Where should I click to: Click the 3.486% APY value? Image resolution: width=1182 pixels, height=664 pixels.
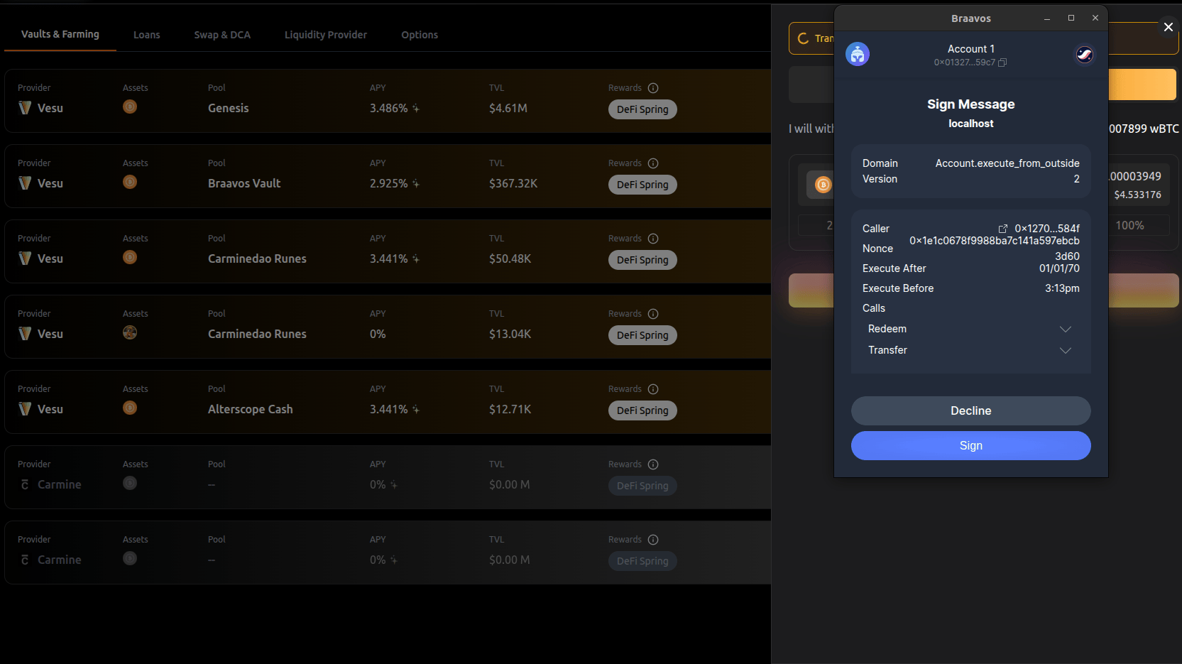point(389,108)
